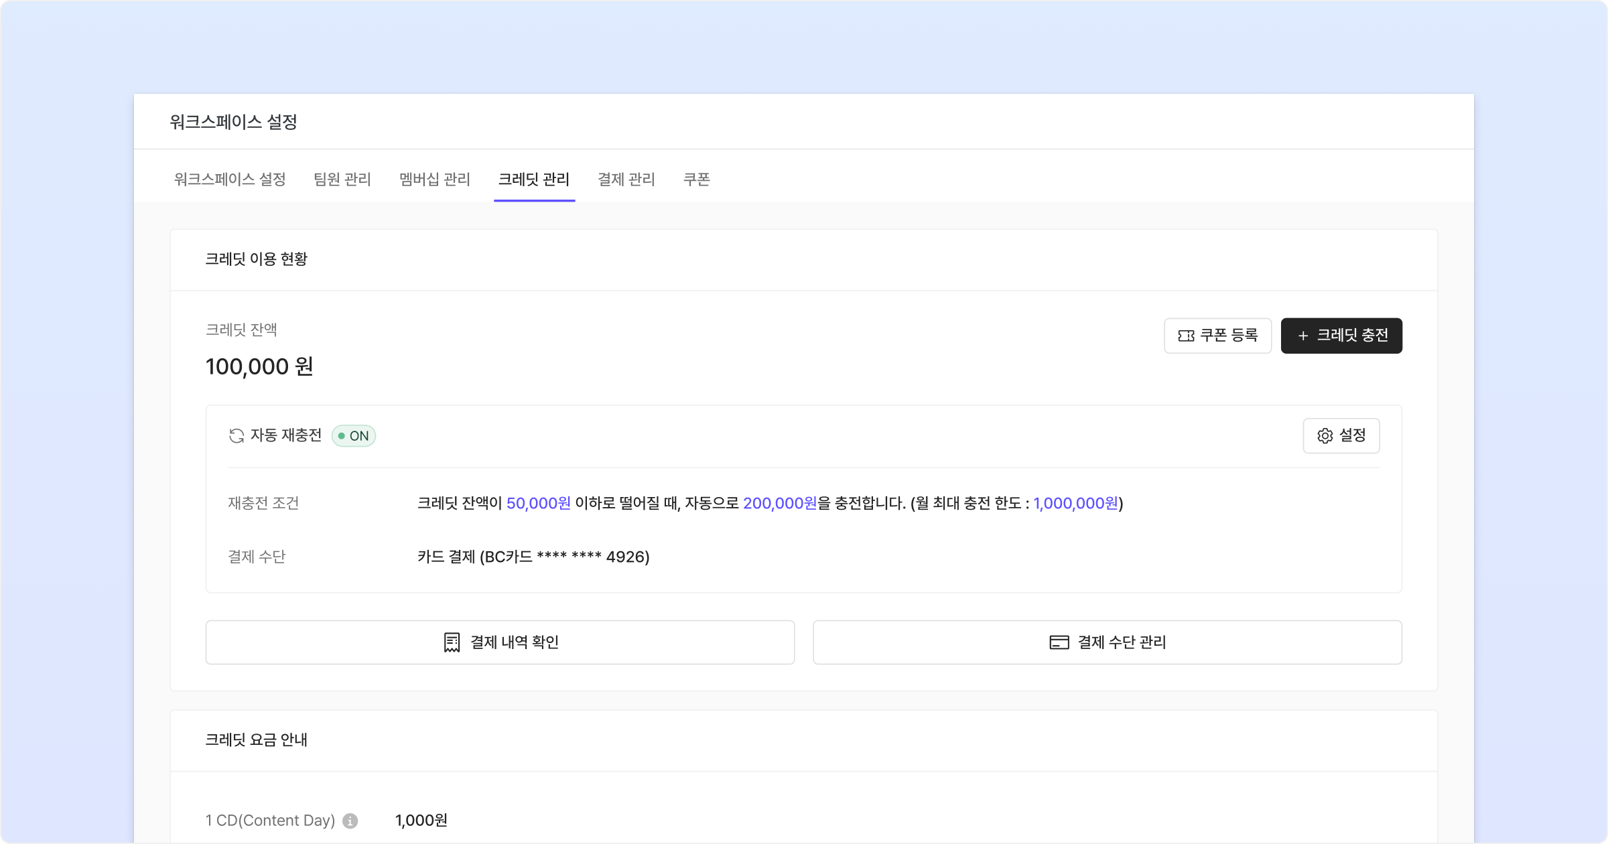Viewport: 1608px width, 844px height.
Task: Select the 크레딧 관리 tab
Action: click(x=534, y=180)
